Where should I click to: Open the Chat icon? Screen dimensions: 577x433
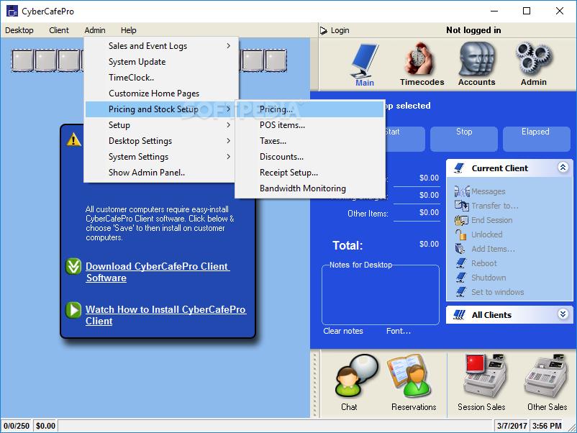pyautogui.click(x=355, y=375)
